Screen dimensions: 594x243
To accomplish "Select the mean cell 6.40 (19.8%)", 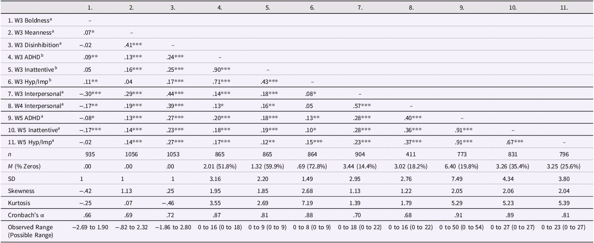I will tap(462, 166).
